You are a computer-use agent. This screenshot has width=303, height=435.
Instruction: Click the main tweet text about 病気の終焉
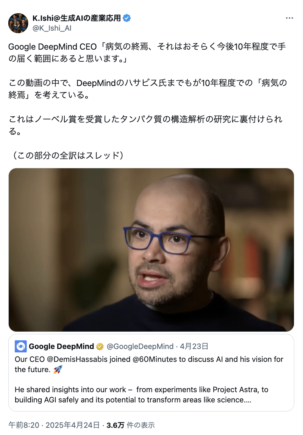[x=147, y=52]
